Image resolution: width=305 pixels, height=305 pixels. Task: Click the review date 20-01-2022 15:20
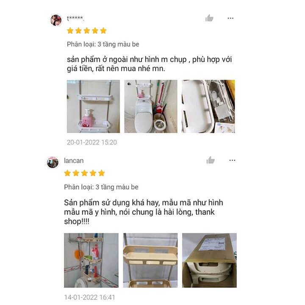tap(92, 142)
